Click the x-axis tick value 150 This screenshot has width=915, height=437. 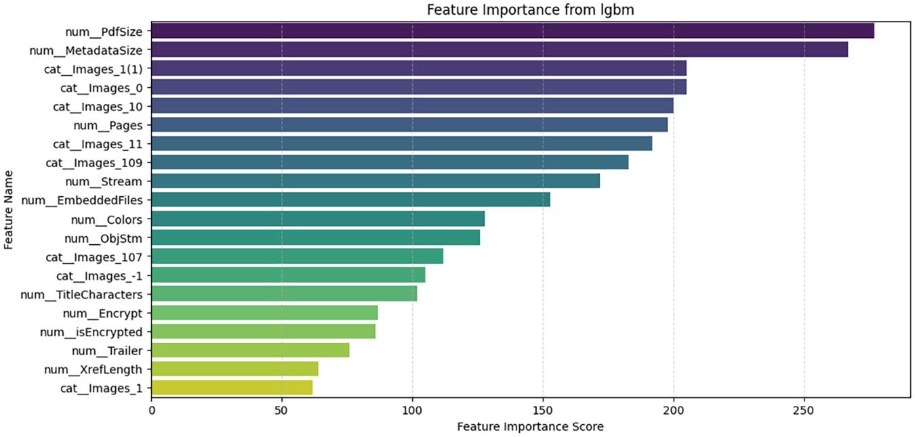tap(543, 410)
